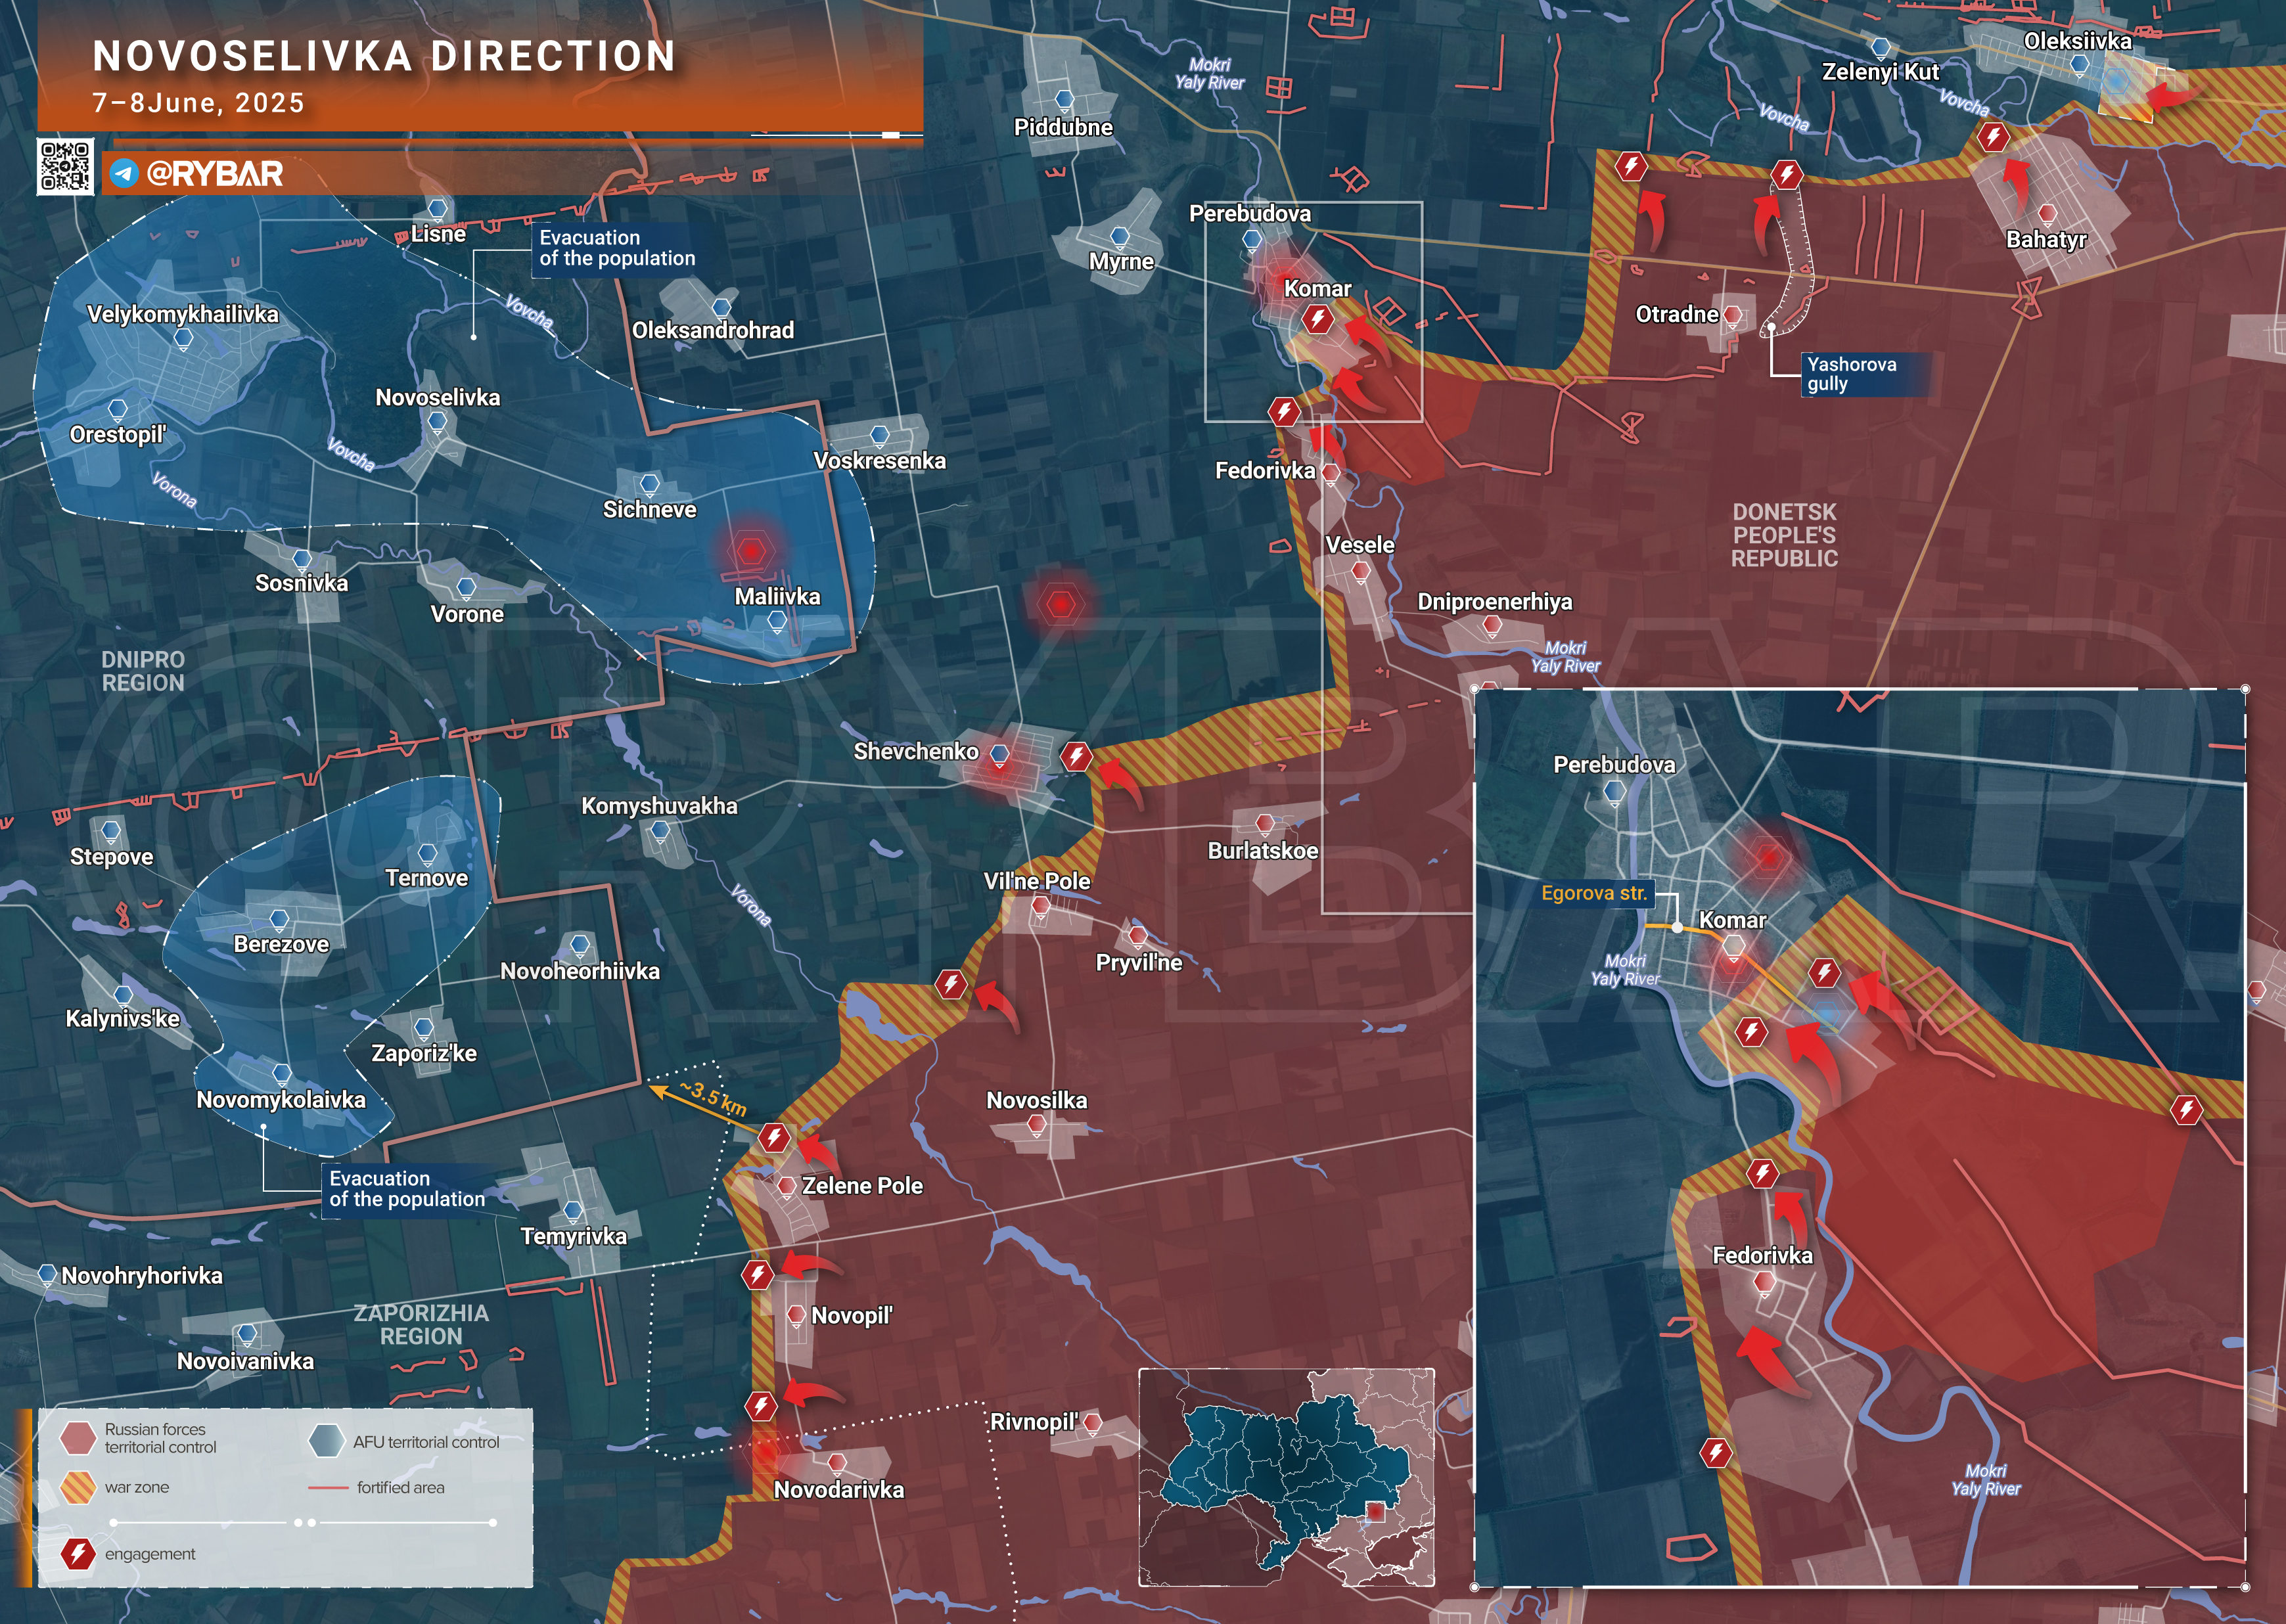This screenshot has width=2286, height=1624.
Task: Click the Egorova str. label in the inset
Action: [1594, 893]
